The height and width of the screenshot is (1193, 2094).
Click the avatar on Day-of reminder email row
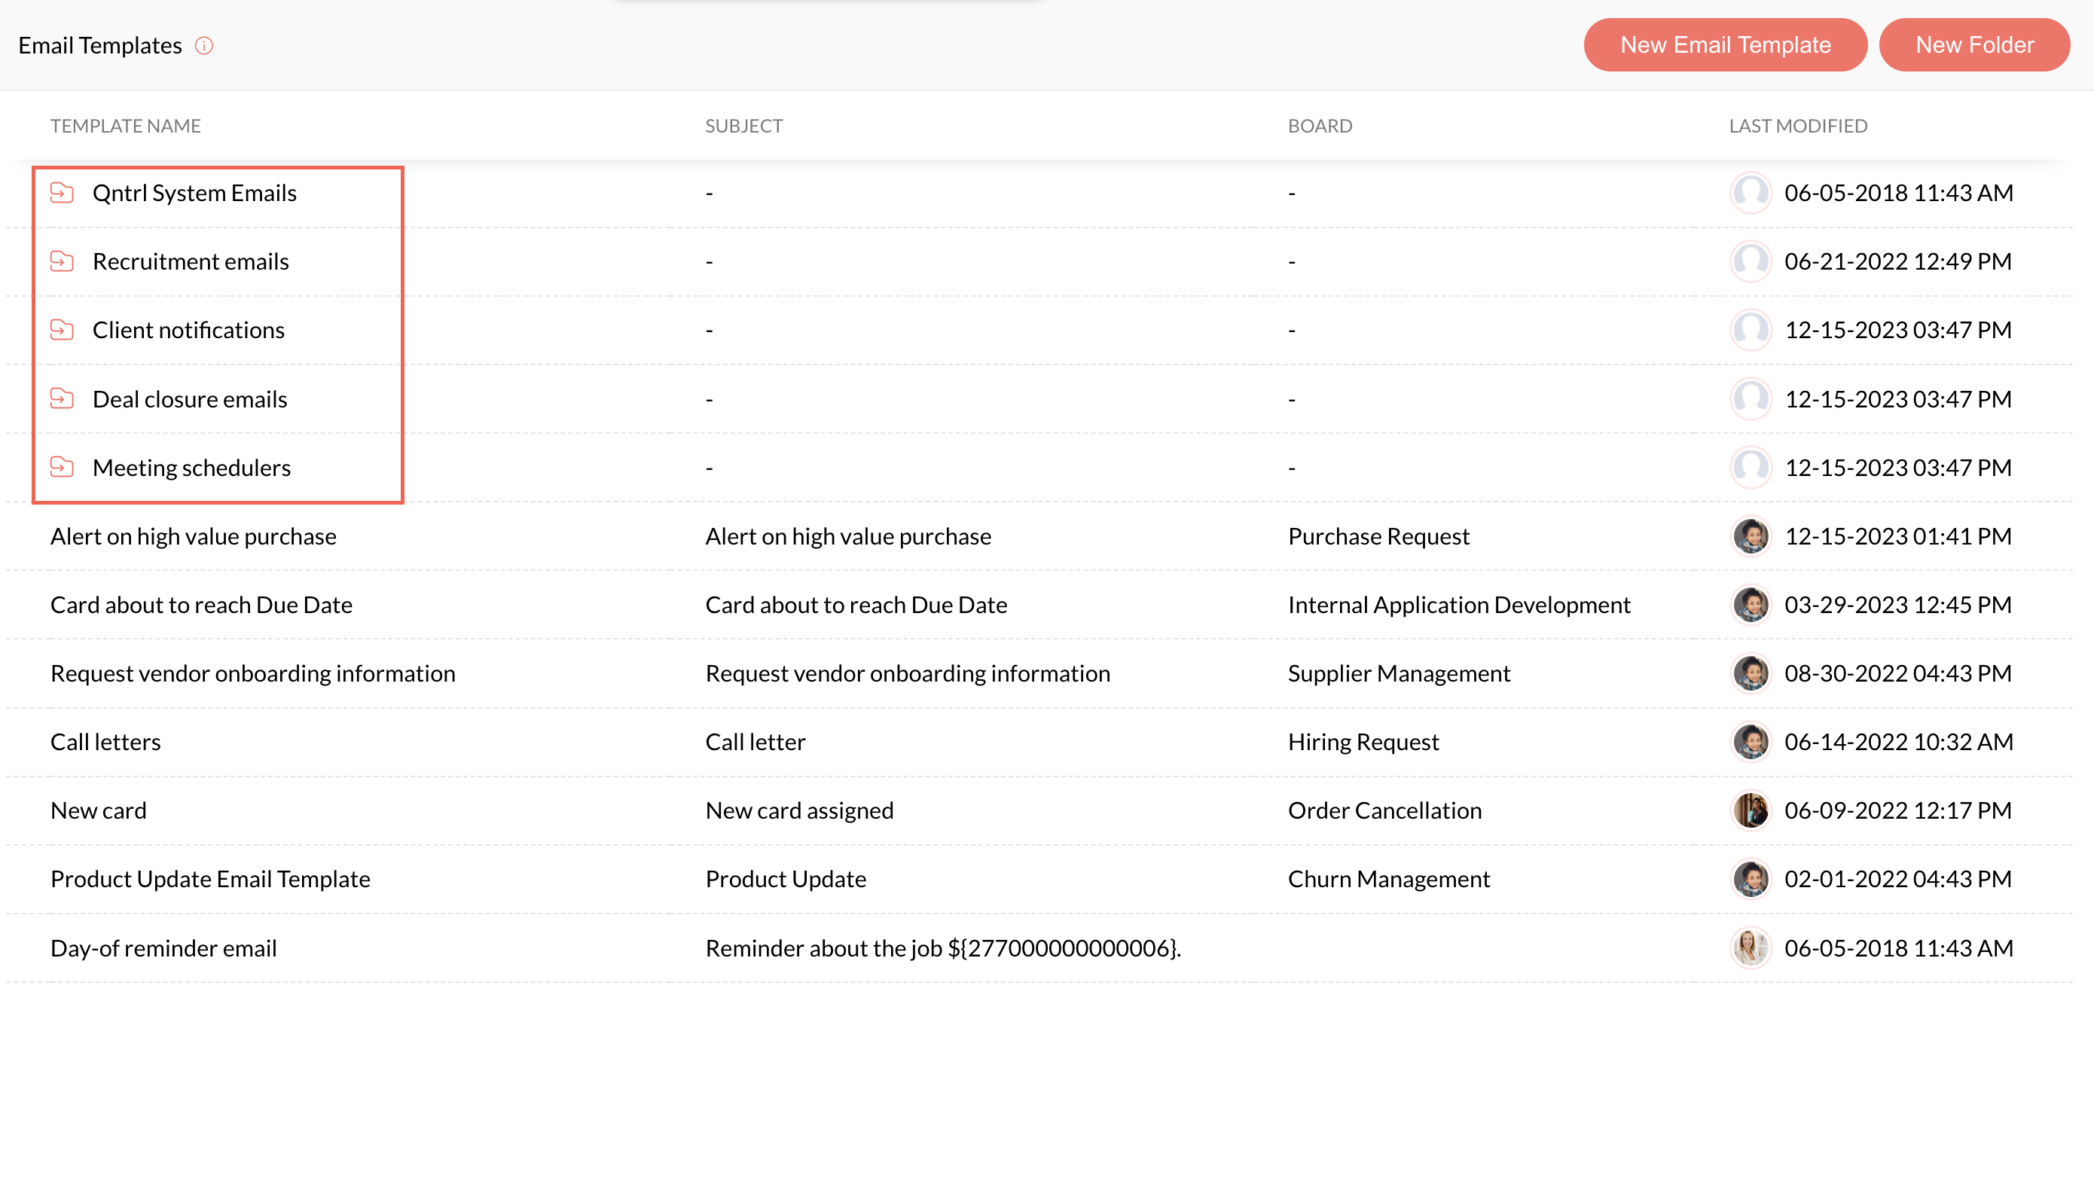coord(1751,948)
